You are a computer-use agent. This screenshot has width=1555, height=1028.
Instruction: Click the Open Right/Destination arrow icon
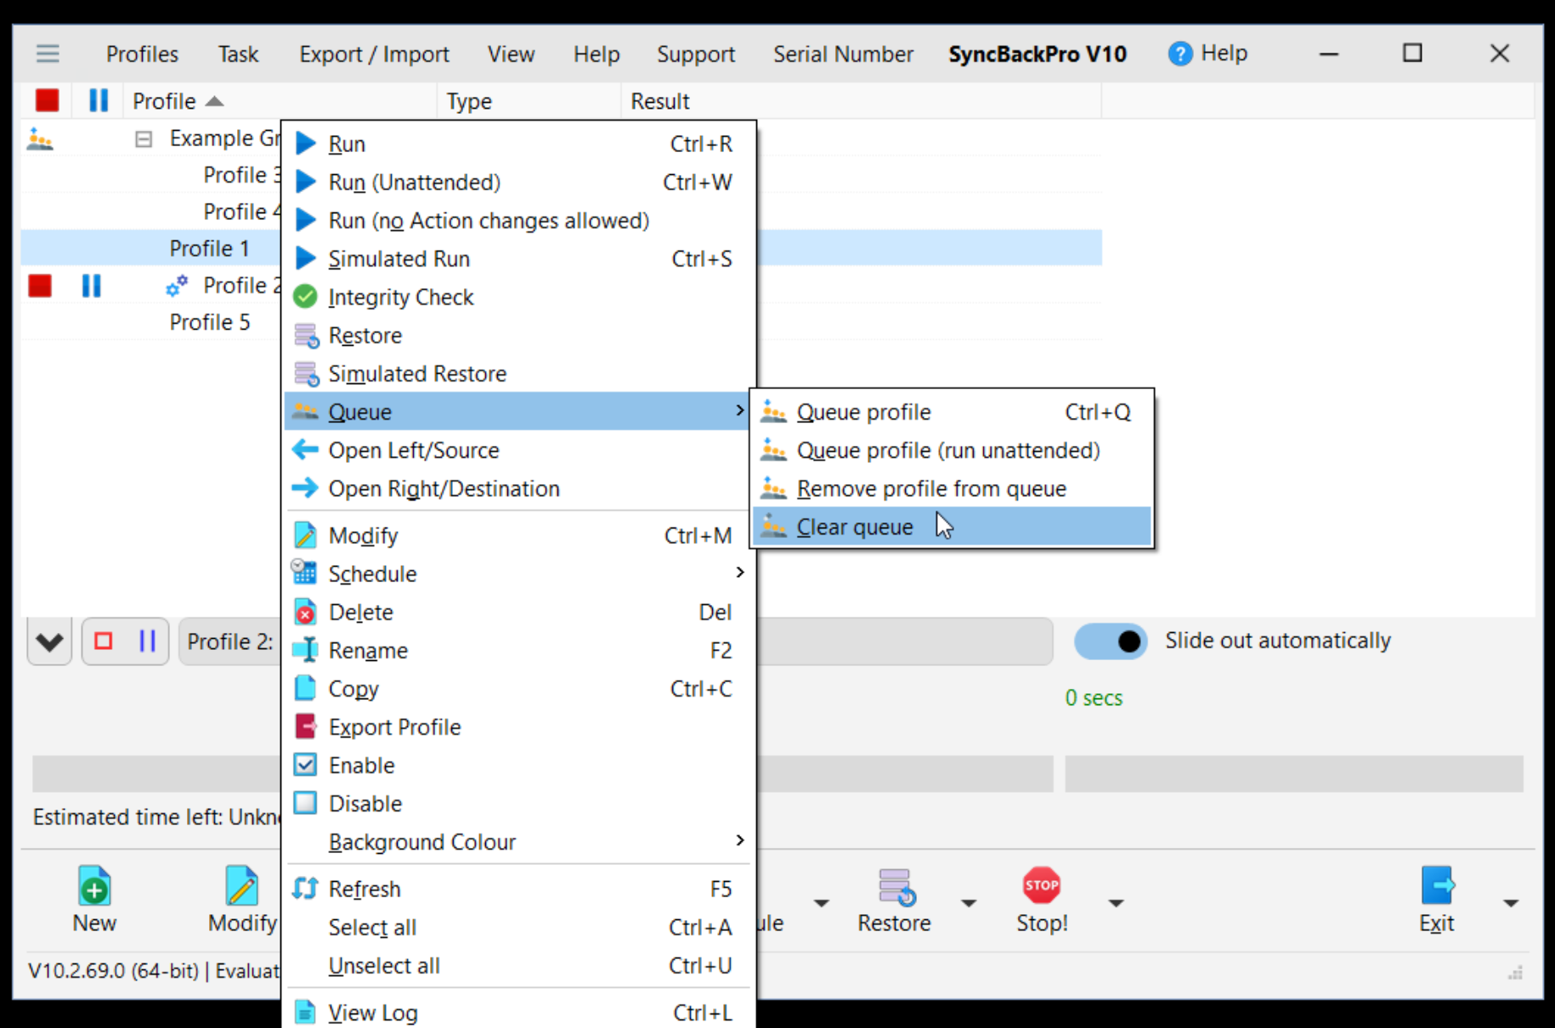305,488
